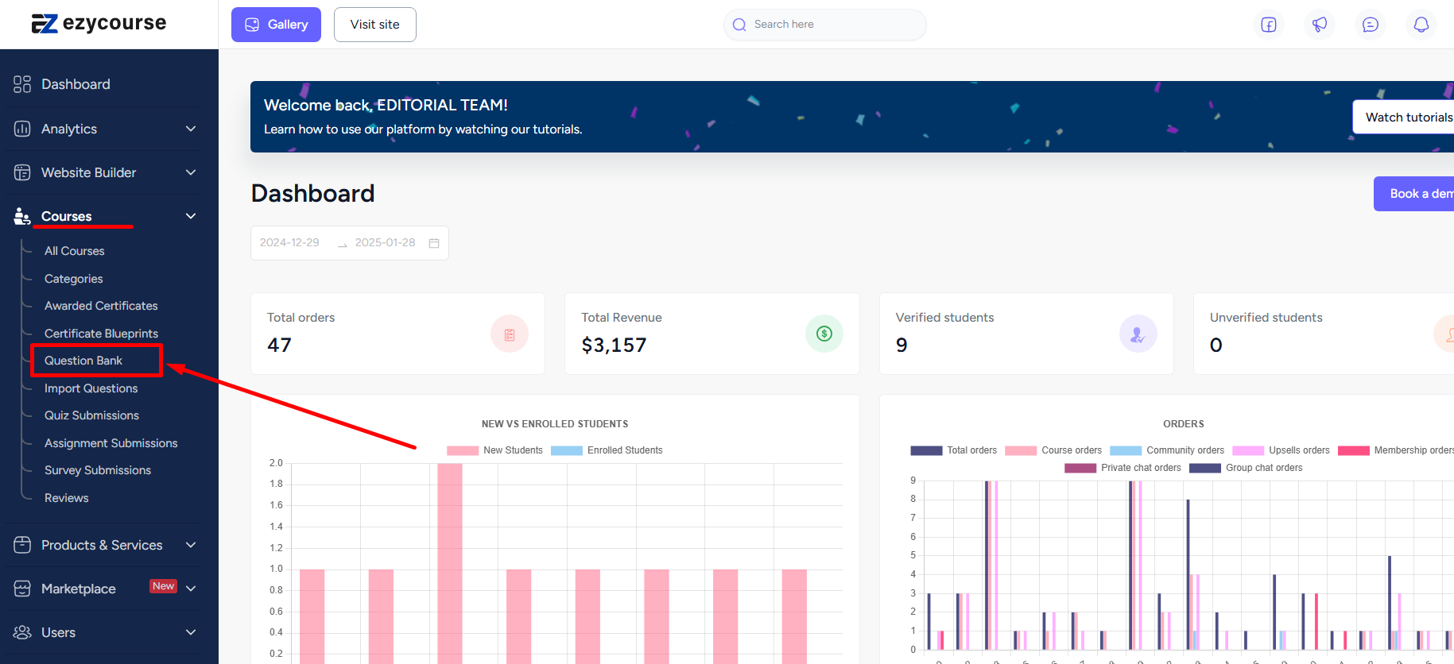Click the Verified students count 9
Image resolution: width=1454 pixels, height=664 pixels.
point(901,346)
